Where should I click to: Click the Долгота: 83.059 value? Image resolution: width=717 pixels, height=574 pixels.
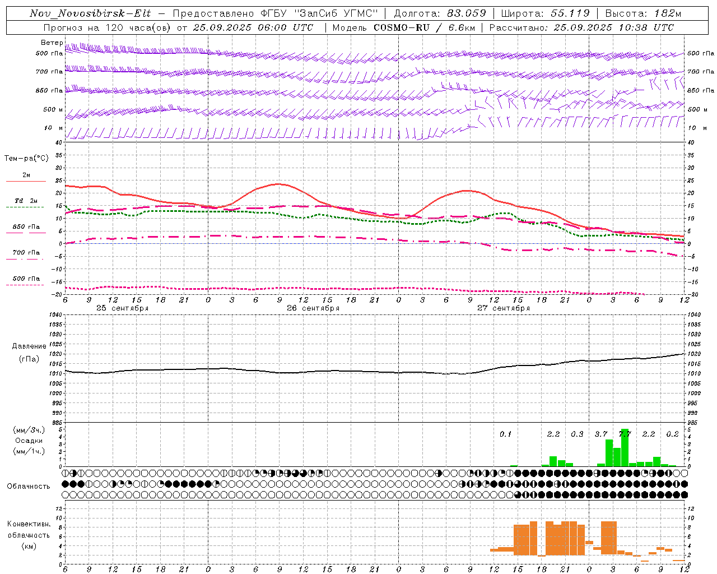pyautogui.click(x=440, y=13)
